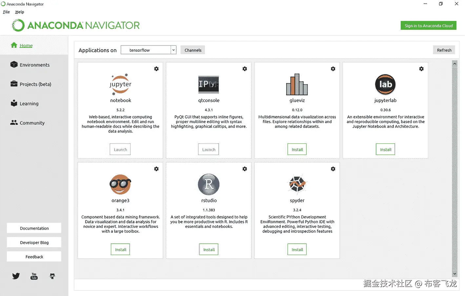The image size is (465, 296).
Task: Open the Help menu
Action: pos(20,12)
